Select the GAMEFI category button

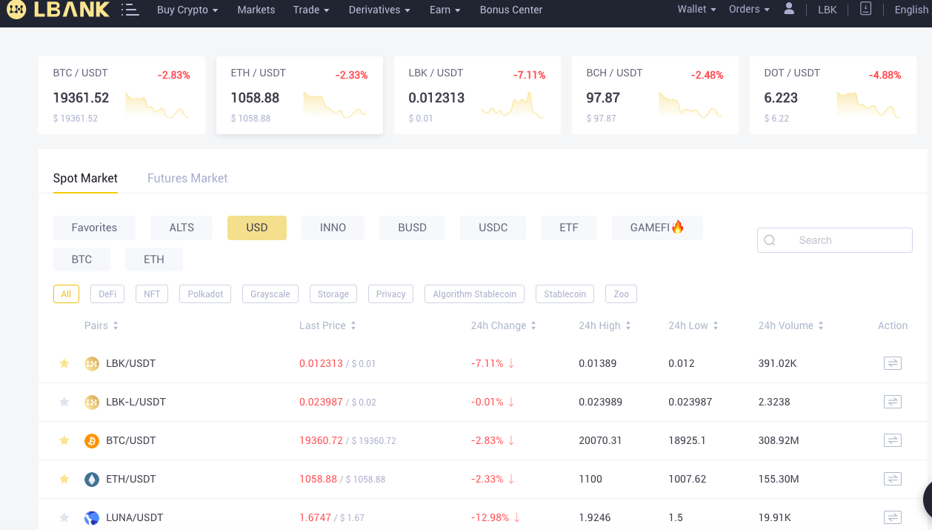(657, 228)
